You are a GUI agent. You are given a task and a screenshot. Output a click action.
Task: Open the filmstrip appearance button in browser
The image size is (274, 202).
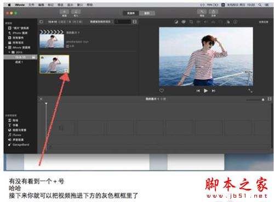(x=135, y=22)
